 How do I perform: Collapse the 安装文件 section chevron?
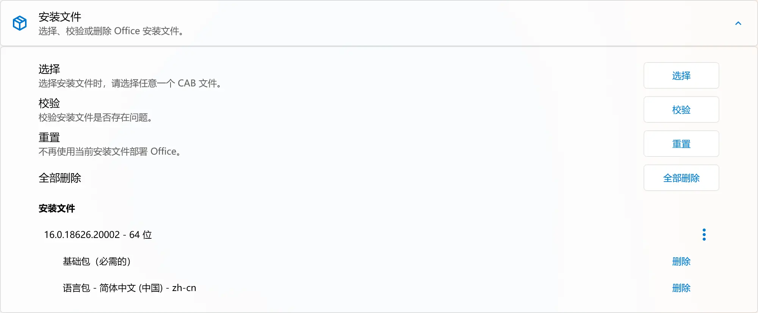(x=738, y=23)
